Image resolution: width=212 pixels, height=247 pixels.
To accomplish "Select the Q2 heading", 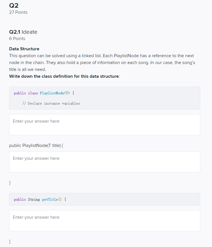I will coord(13,5).
